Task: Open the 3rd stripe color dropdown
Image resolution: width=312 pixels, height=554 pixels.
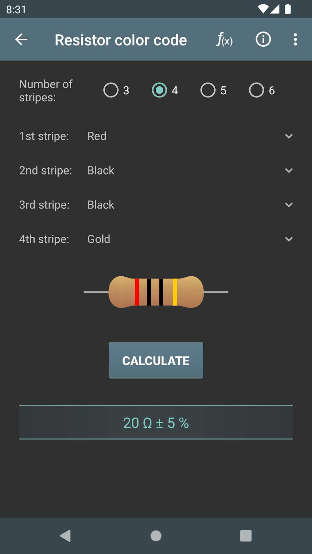Action: [x=190, y=205]
